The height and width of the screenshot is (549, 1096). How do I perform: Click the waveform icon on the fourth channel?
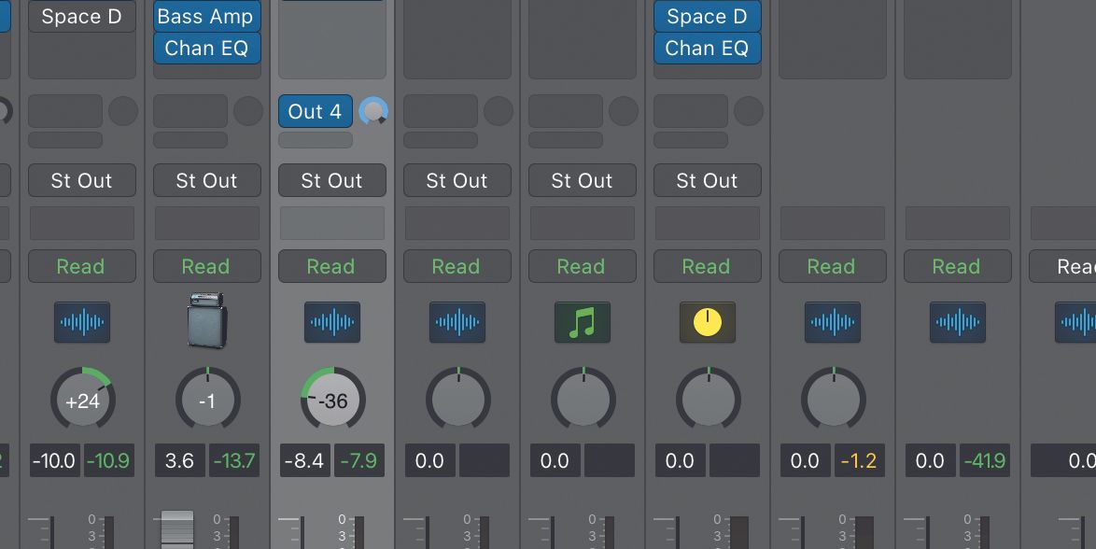pyautogui.click(x=457, y=322)
